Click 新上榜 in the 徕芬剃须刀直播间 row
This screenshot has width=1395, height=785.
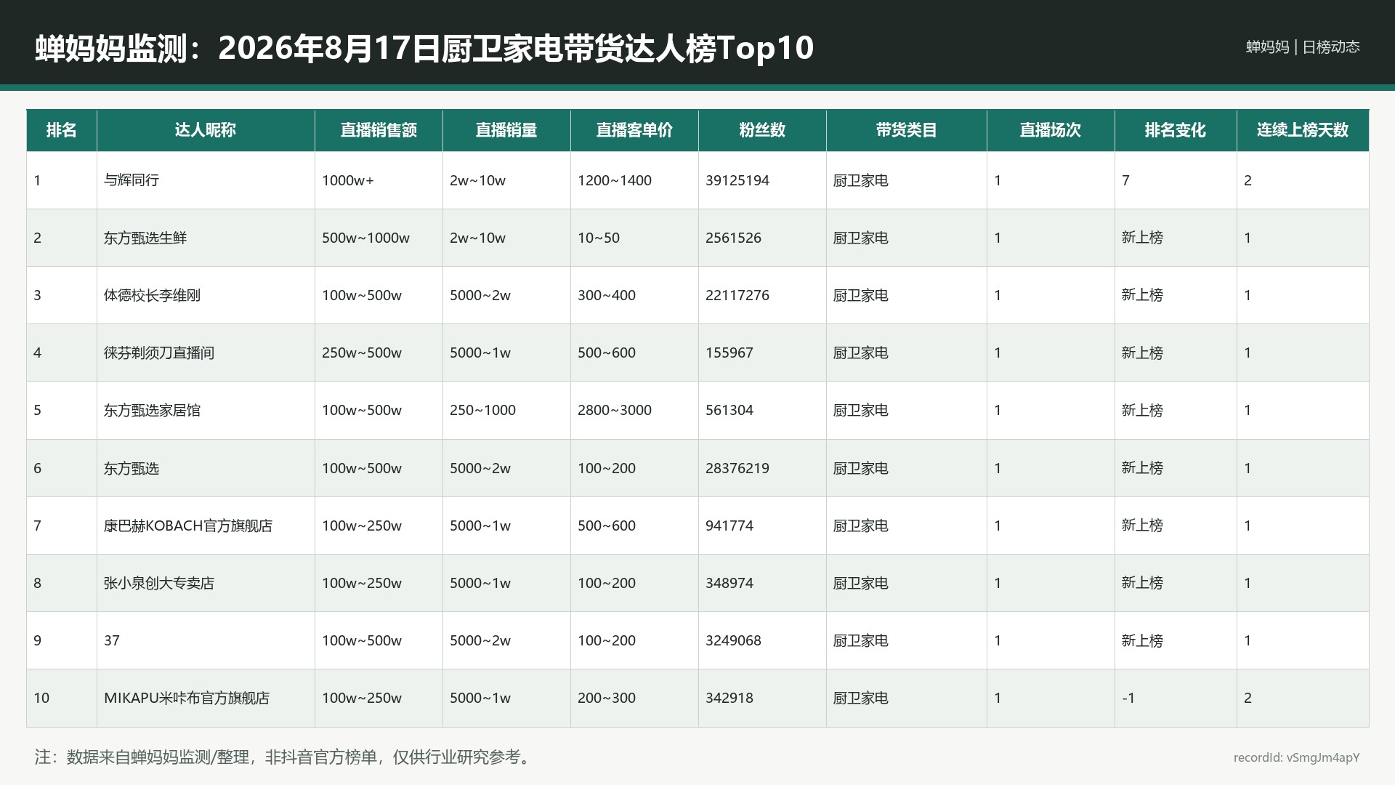pyautogui.click(x=1142, y=353)
